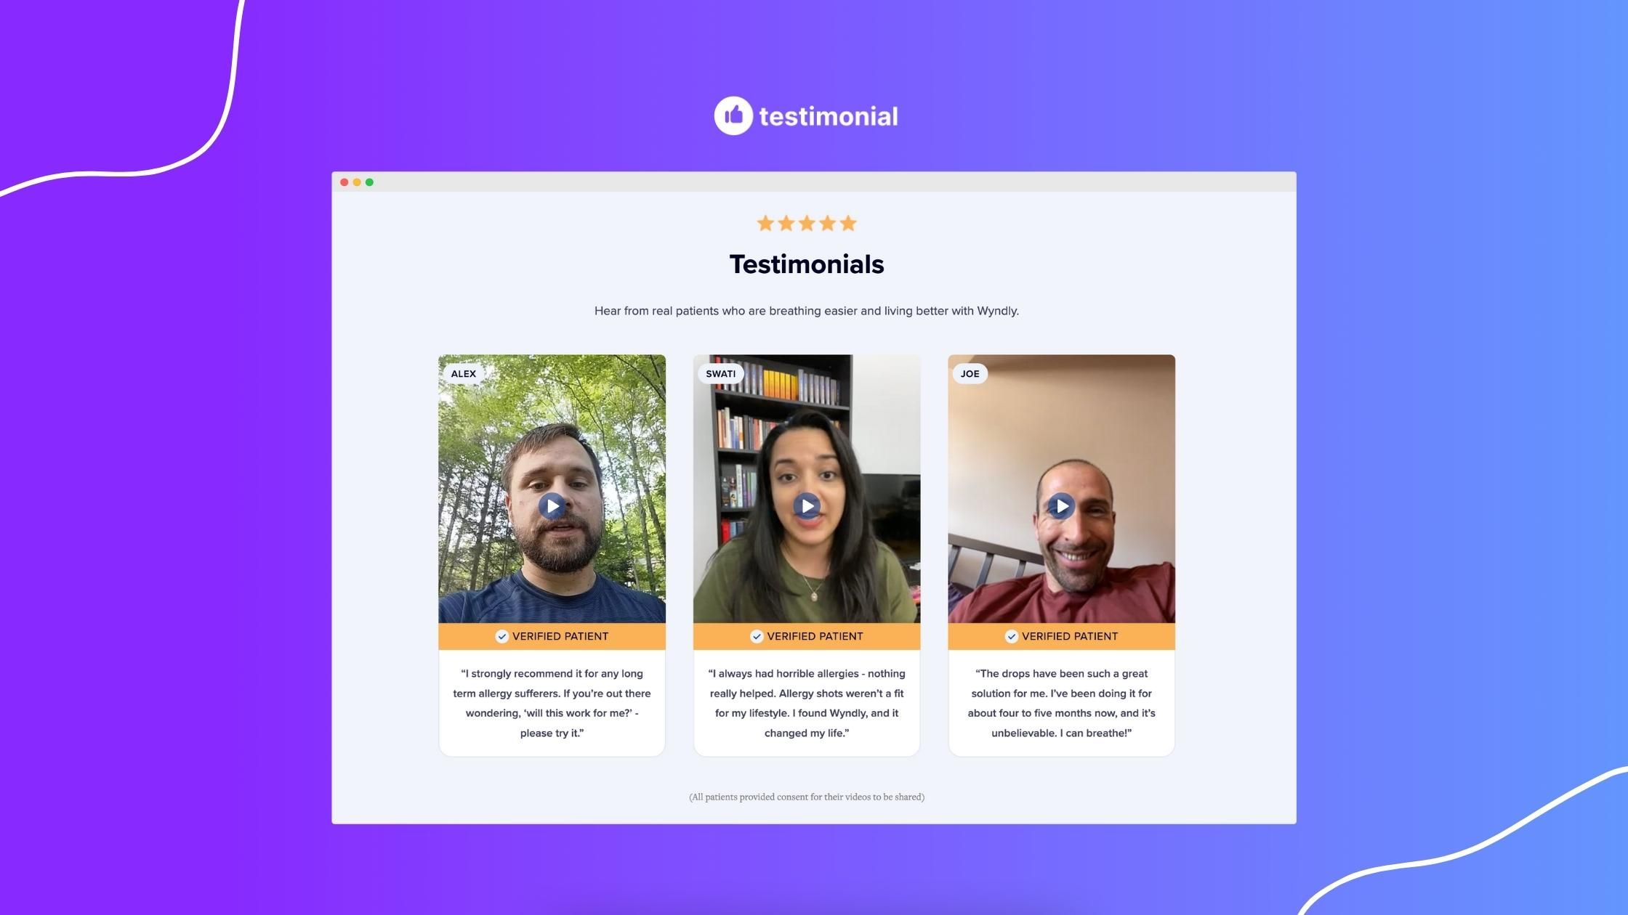
Task: Click the JOE name badge
Action: click(x=970, y=374)
